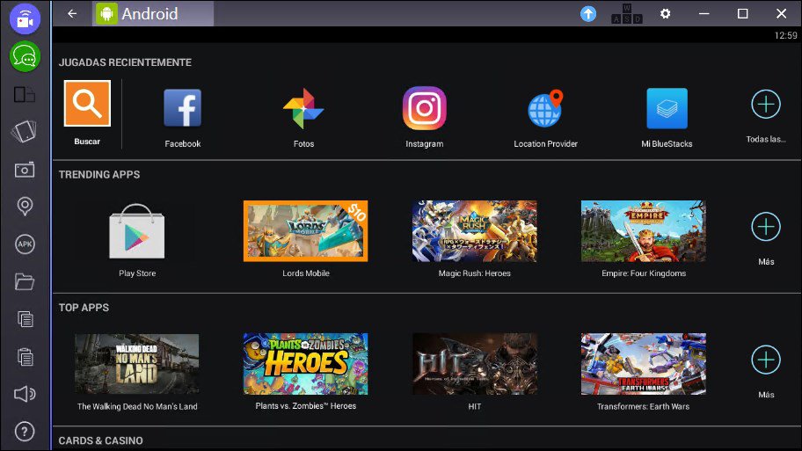Open The Walking Dead No Man's Land

(137, 364)
